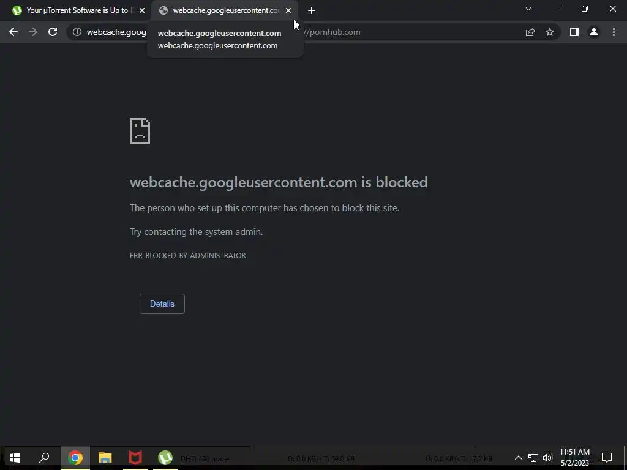Open the Chrome side panel
627x470 pixels.
point(574,32)
